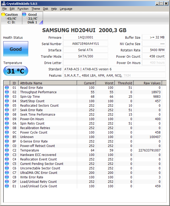The height and width of the screenshot is (206, 170).
Task: Click the Worst column header
Action: [105, 83]
